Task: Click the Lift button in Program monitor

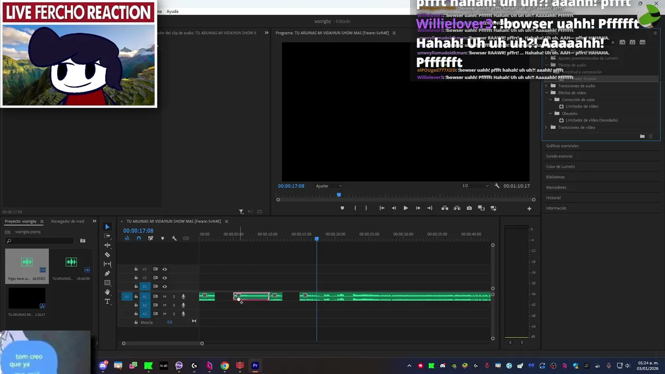Action: point(445,208)
